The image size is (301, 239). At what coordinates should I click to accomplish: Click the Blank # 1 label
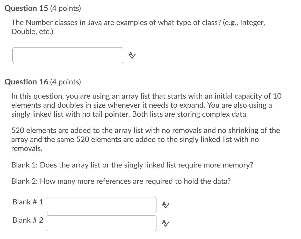click(x=27, y=202)
